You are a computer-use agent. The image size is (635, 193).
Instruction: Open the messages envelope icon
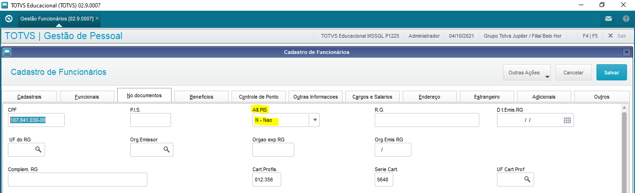click(609, 19)
